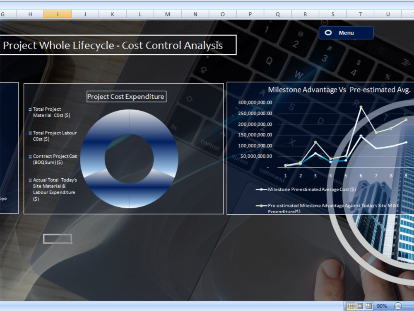The height and width of the screenshot is (311, 414).
Task: Click the legend marker beside Contract Project Cost
Action: [x=29, y=156]
